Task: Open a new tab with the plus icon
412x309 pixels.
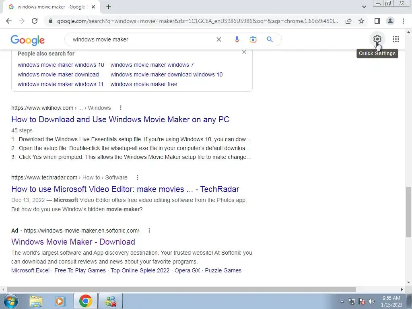Action: pyautogui.click(x=109, y=7)
